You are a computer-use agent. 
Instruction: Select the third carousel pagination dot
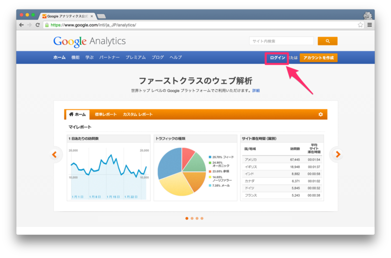(x=197, y=218)
